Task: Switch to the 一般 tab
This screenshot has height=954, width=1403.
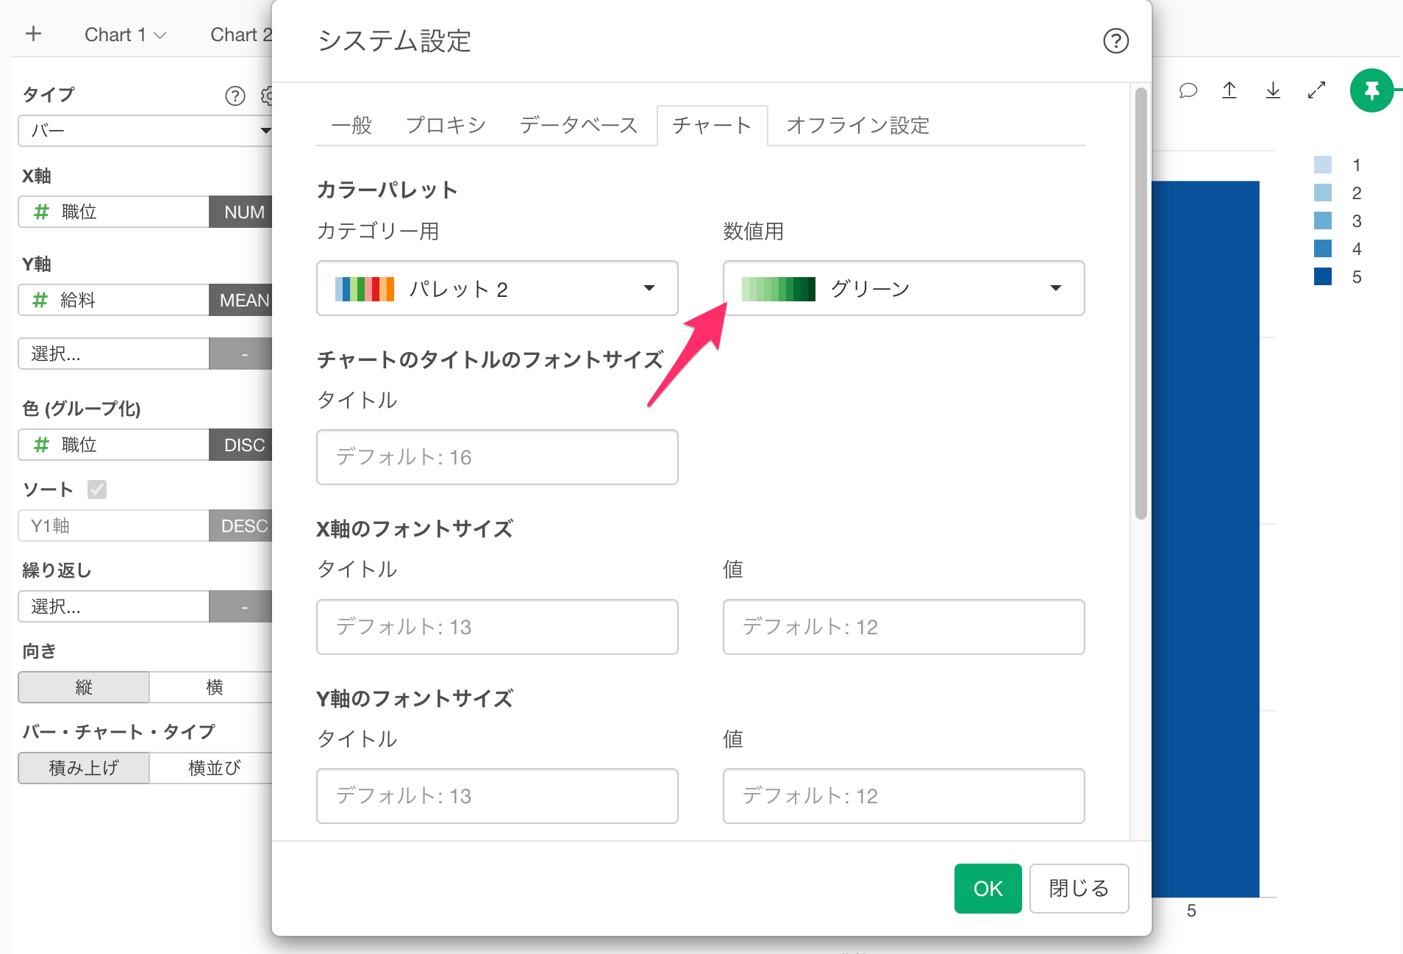Action: coord(351,125)
